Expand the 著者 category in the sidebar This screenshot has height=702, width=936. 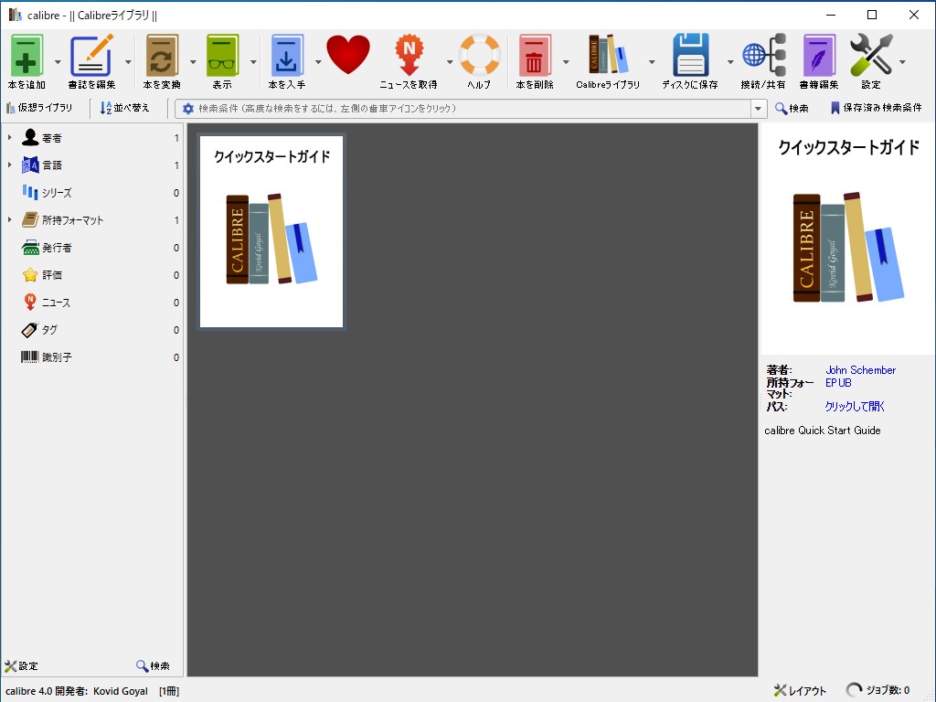[x=9, y=137]
